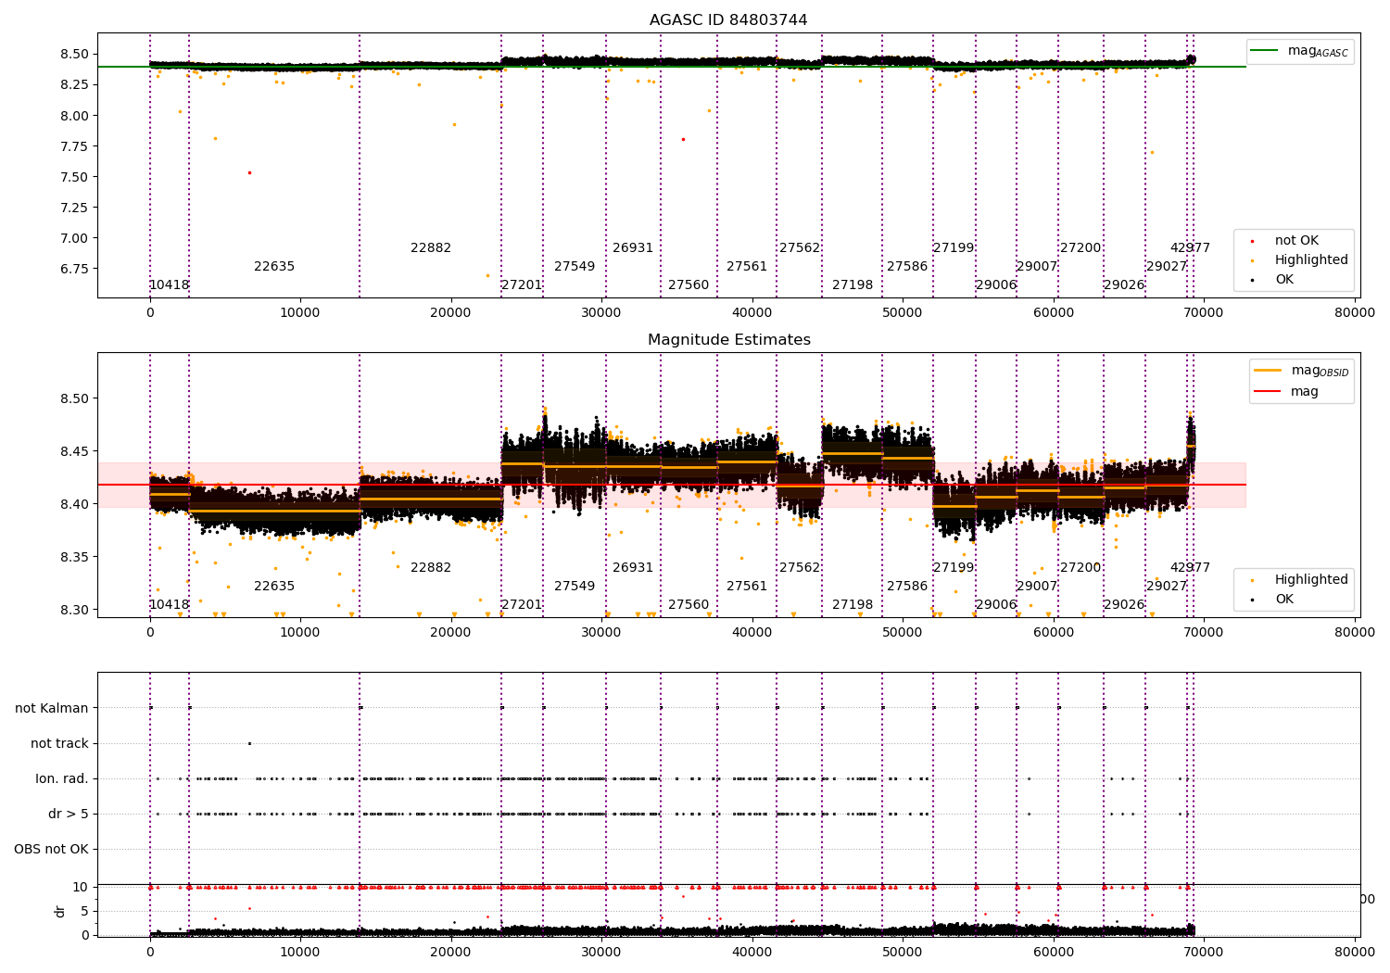
Task: Click obsid label 27200 in Magnitude Estimates plot
Action: 1080,568
